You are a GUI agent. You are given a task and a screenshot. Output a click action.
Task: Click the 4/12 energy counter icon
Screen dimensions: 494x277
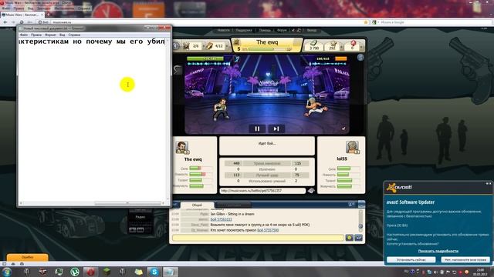pyautogui.click(x=209, y=46)
